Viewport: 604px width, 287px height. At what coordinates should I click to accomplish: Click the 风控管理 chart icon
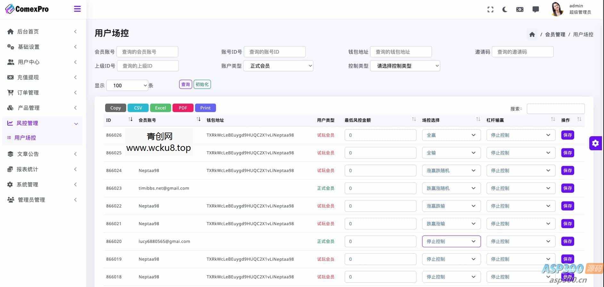click(10, 123)
